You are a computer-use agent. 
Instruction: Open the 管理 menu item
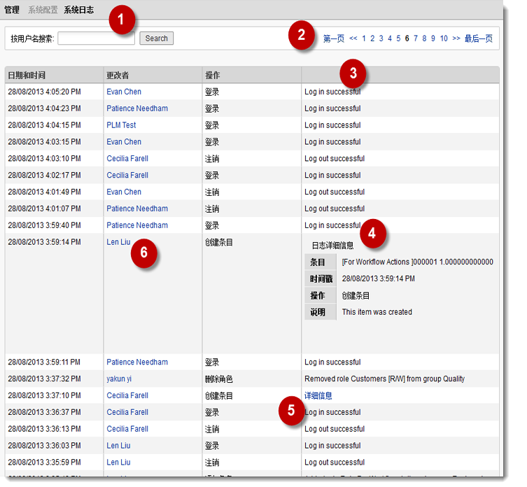pyautogui.click(x=12, y=10)
